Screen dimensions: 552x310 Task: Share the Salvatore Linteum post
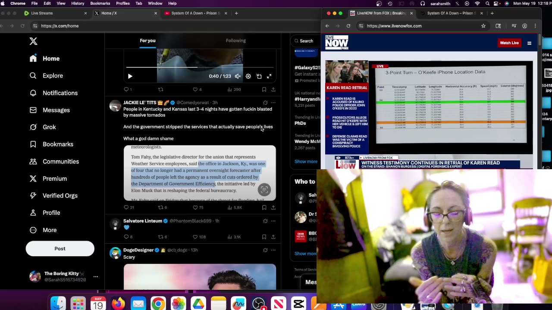273,237
